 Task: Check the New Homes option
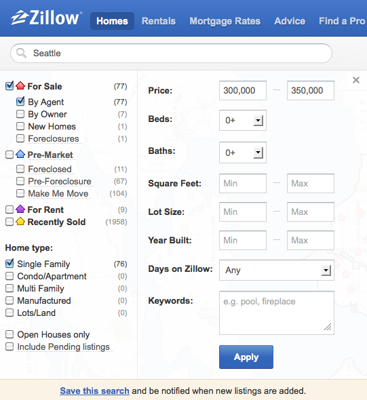(20, 126)
